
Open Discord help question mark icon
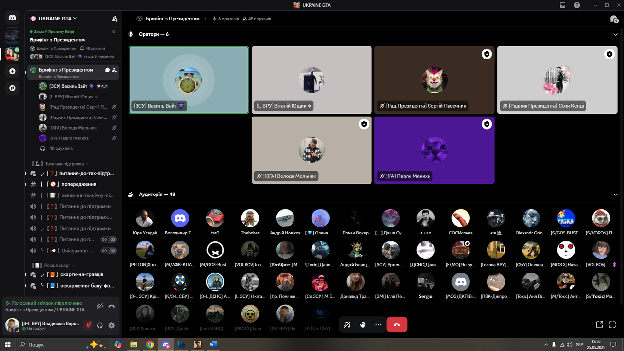click(x=577, y=5)
